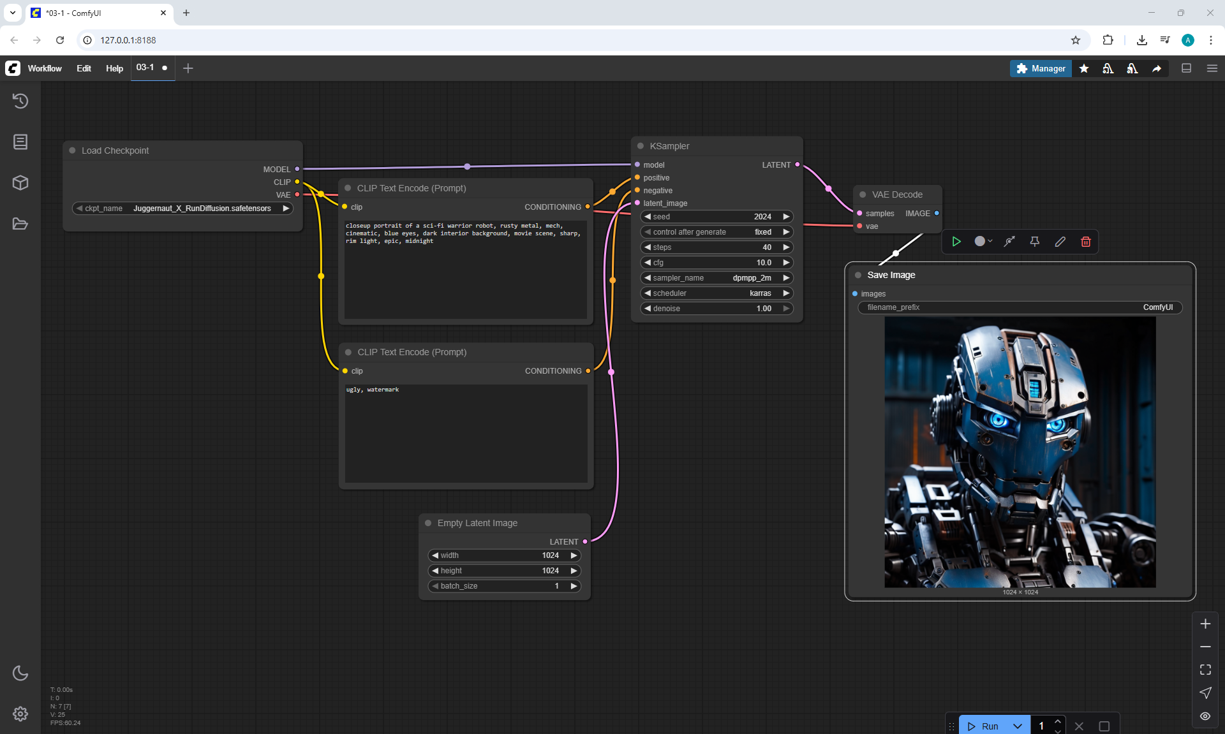Toggle link visibility eye icon
Screen dimensions: 1225x734
click(1205, 716)
